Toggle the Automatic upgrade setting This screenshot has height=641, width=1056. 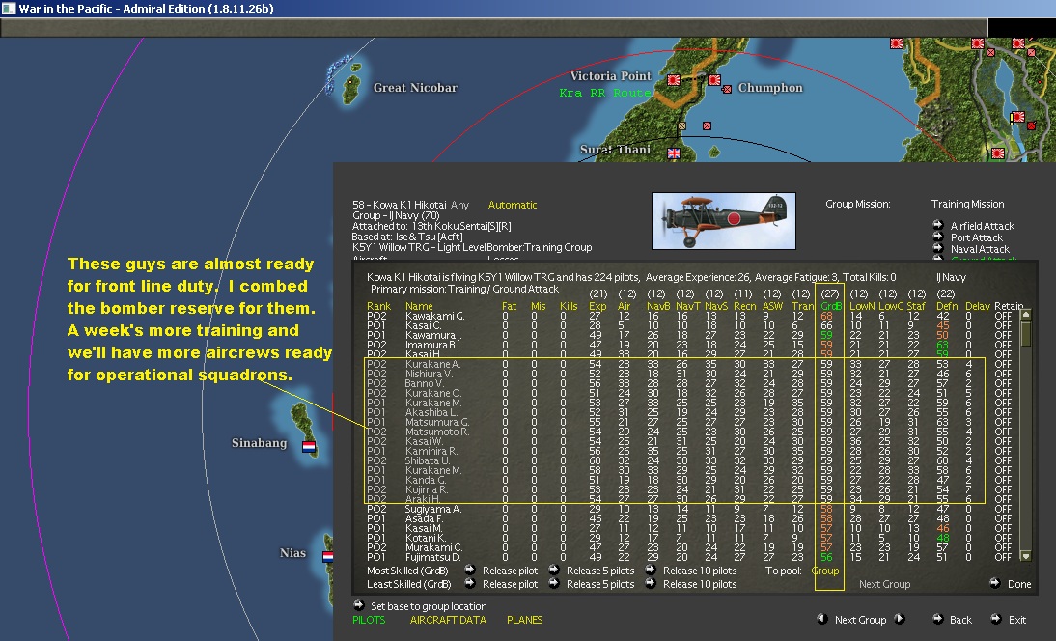click(x=513, y=205)
